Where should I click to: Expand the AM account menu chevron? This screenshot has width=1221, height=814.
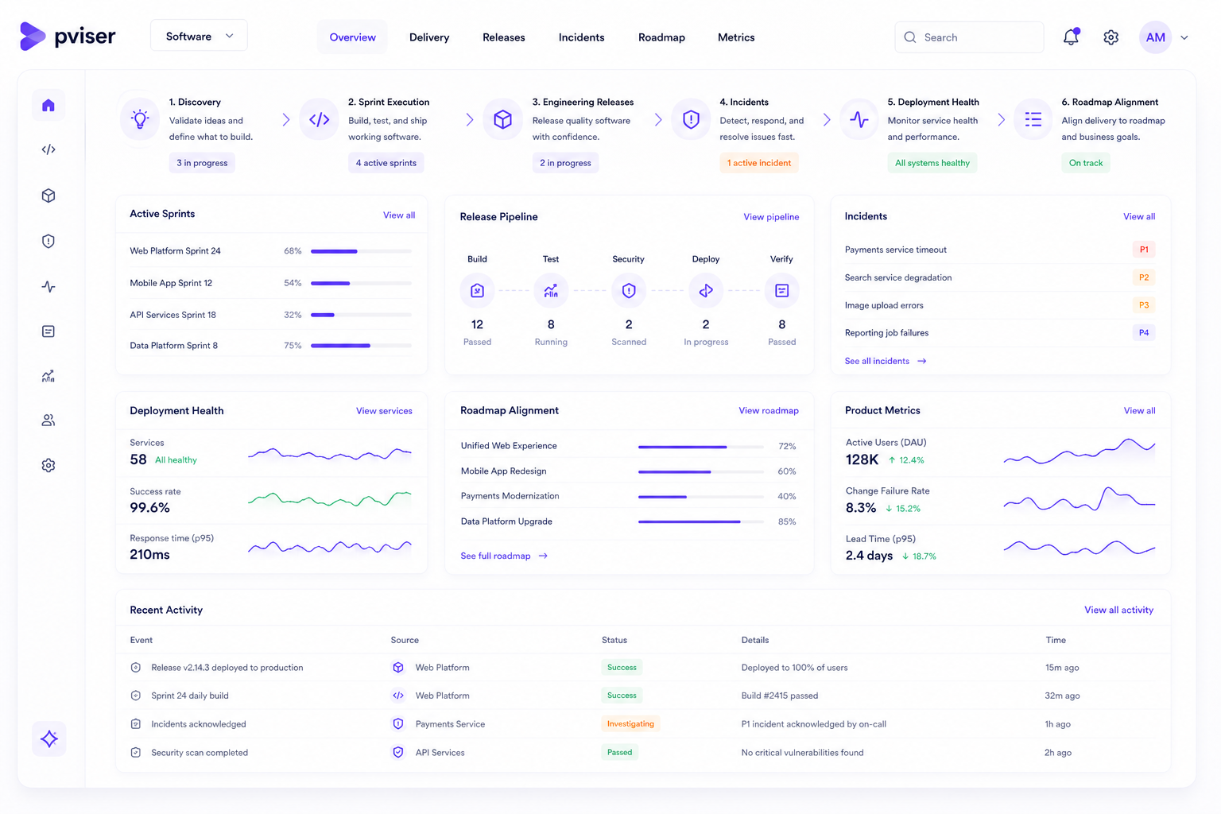1184,37
